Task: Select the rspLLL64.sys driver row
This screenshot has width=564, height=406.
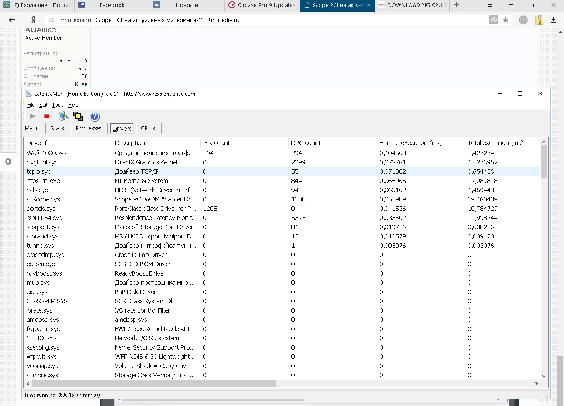Action: click(x=282, y=218)
